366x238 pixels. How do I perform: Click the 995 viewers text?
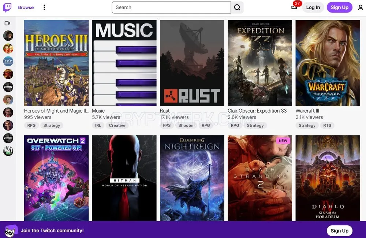point(38,117)
